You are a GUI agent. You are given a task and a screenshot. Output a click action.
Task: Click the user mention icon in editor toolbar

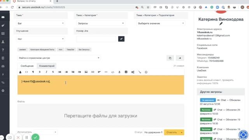20,72
